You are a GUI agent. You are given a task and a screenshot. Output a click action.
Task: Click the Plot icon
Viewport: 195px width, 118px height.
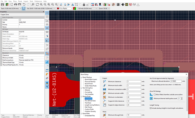(x=19, y=5)
